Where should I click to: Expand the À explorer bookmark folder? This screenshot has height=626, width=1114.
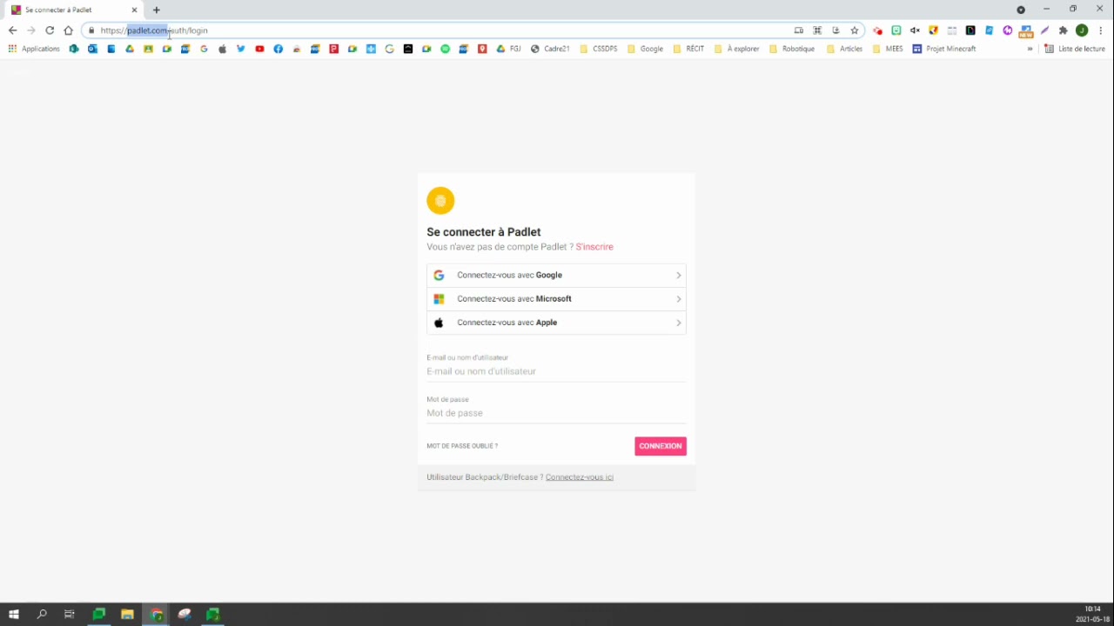[x=736, y=49]
